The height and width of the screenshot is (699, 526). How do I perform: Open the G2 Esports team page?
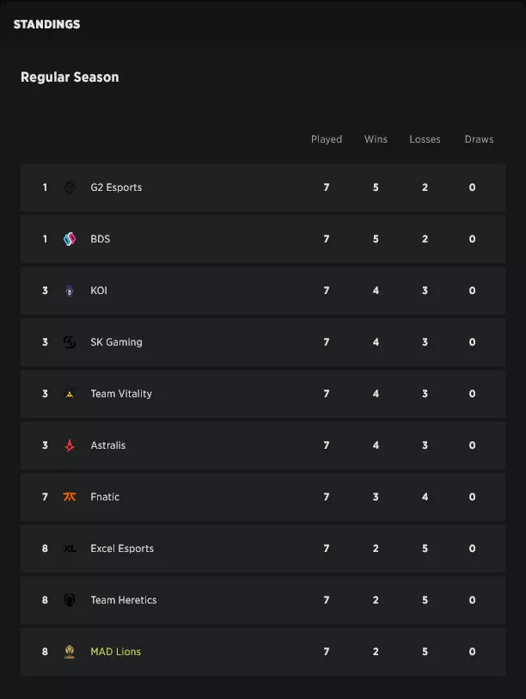point(117,187)
